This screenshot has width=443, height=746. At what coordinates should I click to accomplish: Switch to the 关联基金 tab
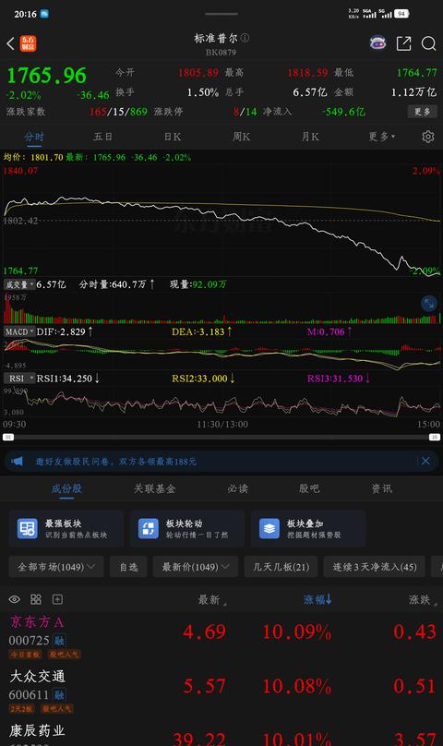coord(155,488)
